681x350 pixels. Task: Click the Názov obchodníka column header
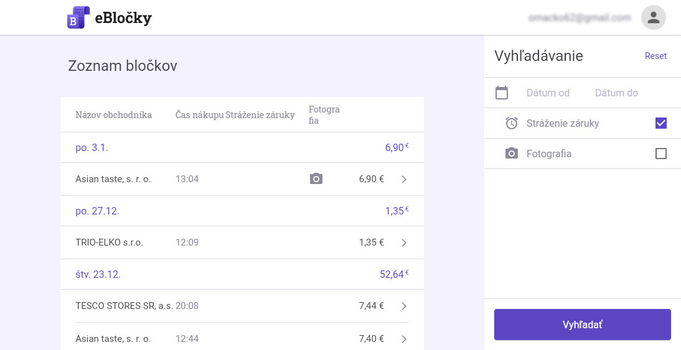coord(113,115)
